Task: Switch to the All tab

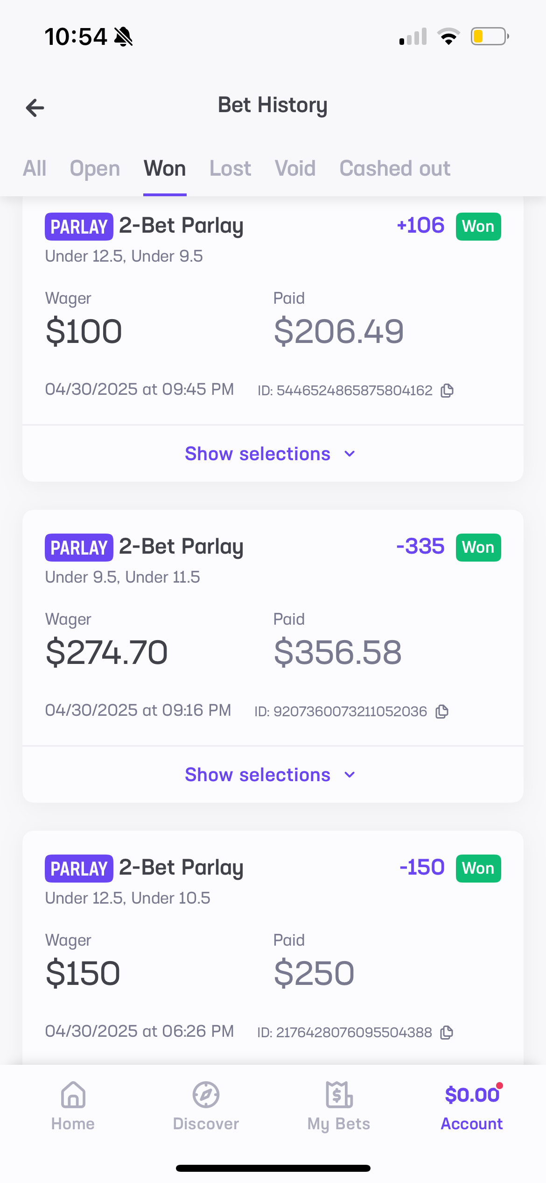Action: (35, 168)
